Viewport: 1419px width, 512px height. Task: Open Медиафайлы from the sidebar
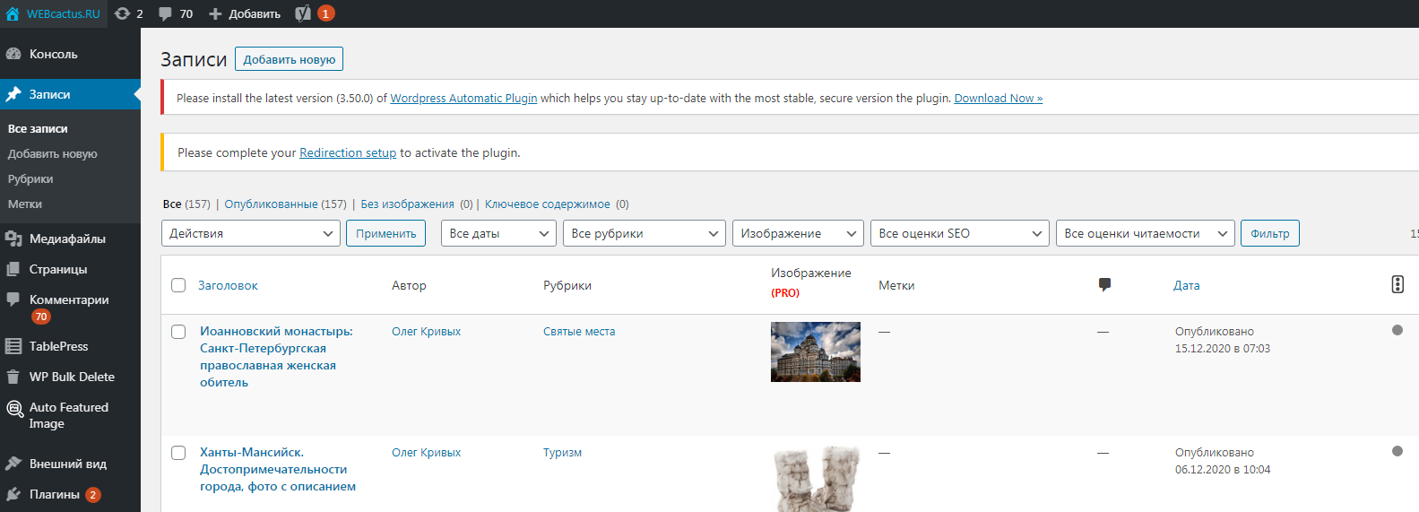67,239
